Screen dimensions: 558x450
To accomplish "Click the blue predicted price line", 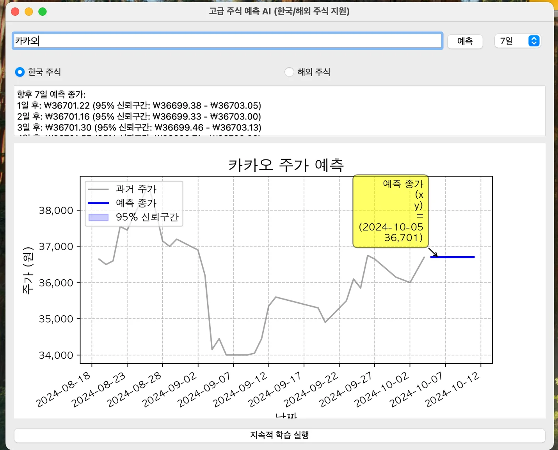I will pos(452,257).
